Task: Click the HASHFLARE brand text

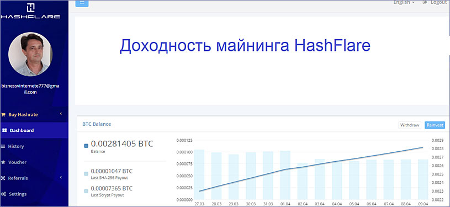Action: 30,17
